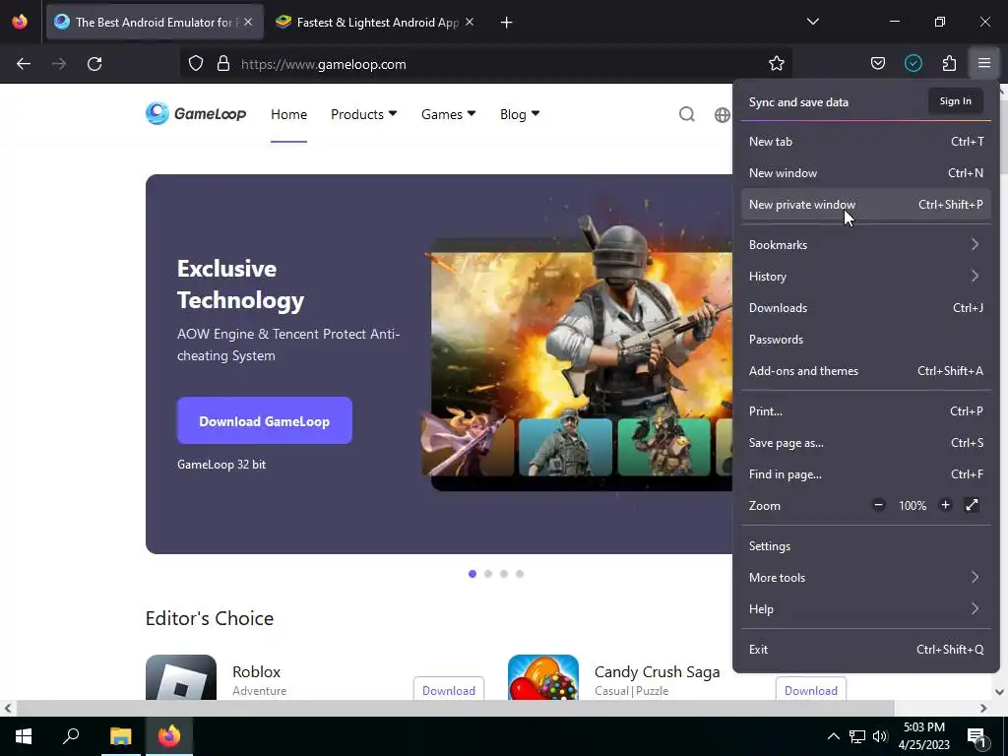This screenshot has height=756, width=1008.
Task: Click the browser back arrow
Action: pos(24,64)
